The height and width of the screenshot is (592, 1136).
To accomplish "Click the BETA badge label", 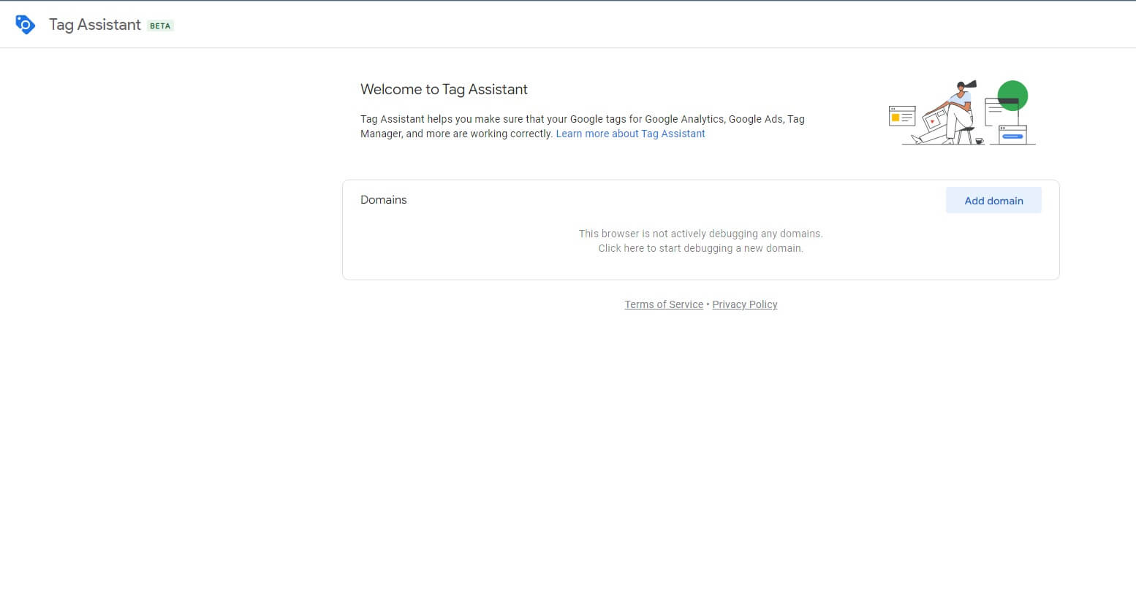I will click(x=160, y=26).
